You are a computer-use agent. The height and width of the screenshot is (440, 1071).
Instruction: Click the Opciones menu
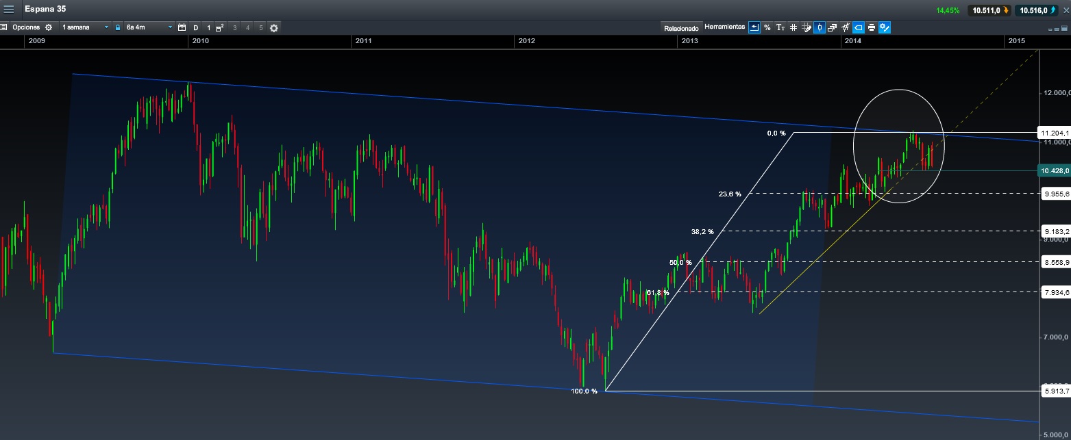coord(26,27)
